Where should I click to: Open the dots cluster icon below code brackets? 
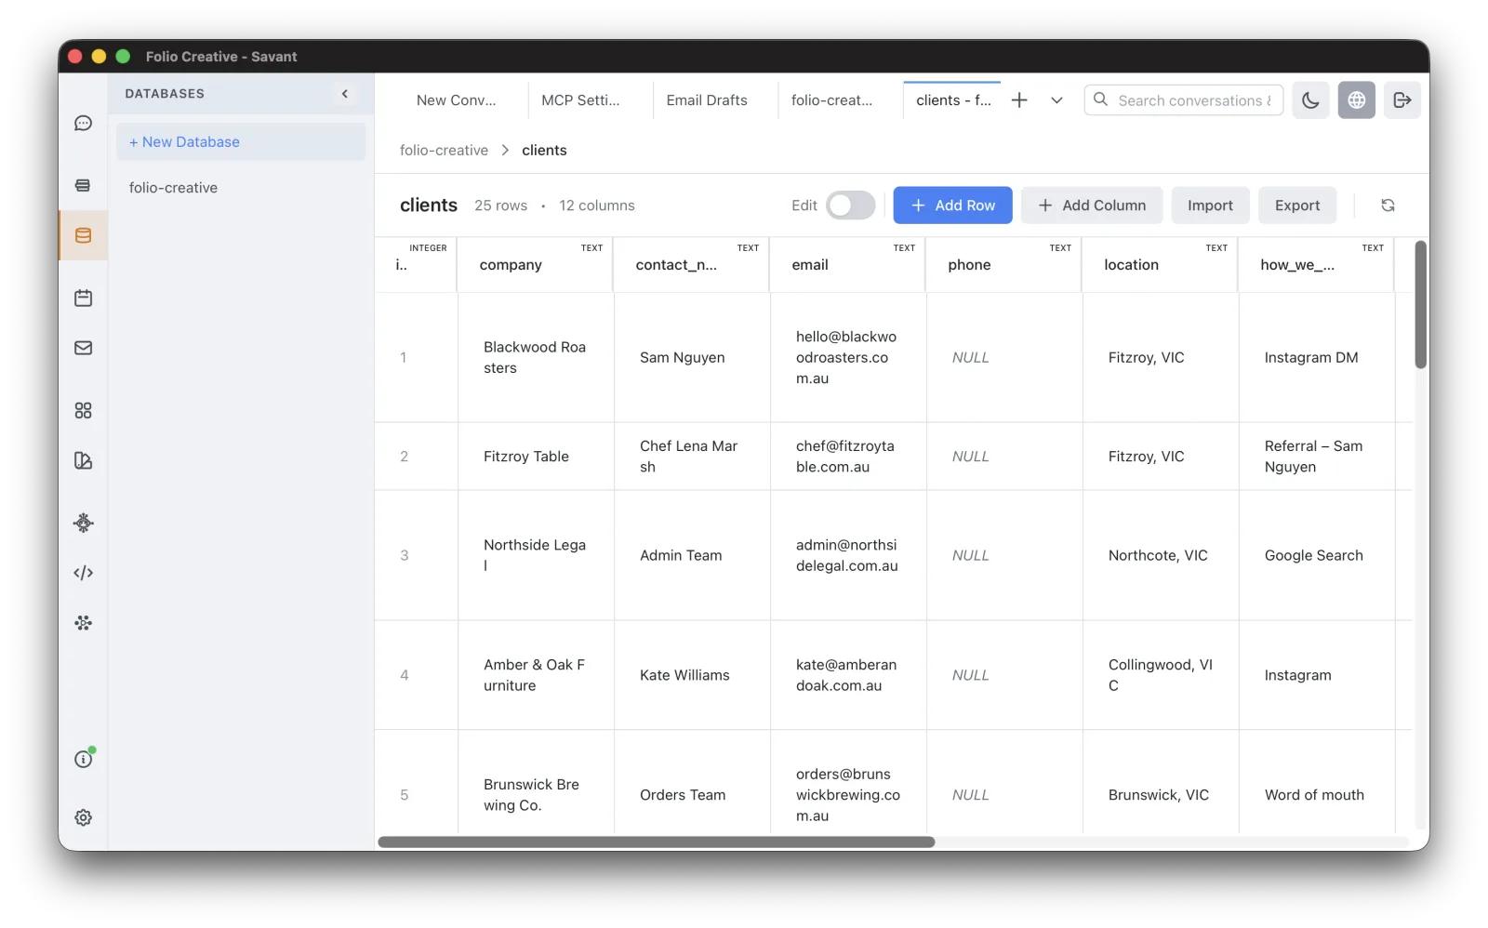(83, 623)
